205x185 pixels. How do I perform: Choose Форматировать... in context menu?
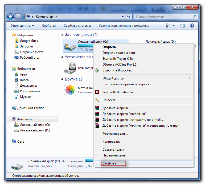143,134
